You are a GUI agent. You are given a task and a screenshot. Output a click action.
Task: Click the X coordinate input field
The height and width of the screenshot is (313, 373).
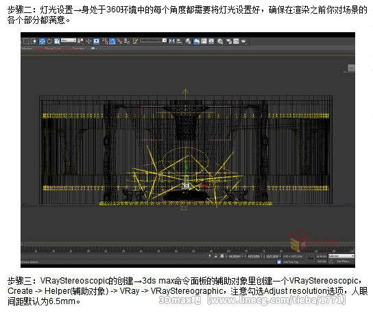234,256
